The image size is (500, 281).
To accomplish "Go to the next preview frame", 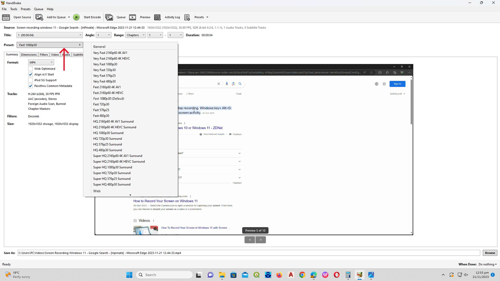I will coord(261,240).
